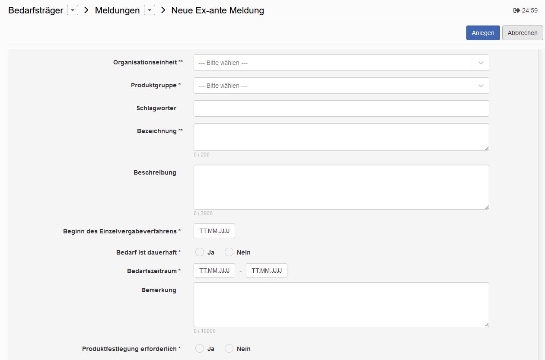Navigate to Bedarfsträger in the breadcrumb

coord(35,10)
